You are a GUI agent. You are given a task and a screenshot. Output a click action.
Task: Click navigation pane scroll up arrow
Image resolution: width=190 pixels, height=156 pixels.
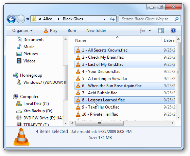tap(66, 39)
